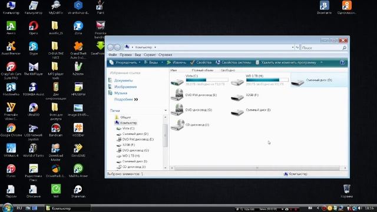Open the Виды views dropdown arrow
377x212 pixels.
pyautogui.click(x=162, y=62)
